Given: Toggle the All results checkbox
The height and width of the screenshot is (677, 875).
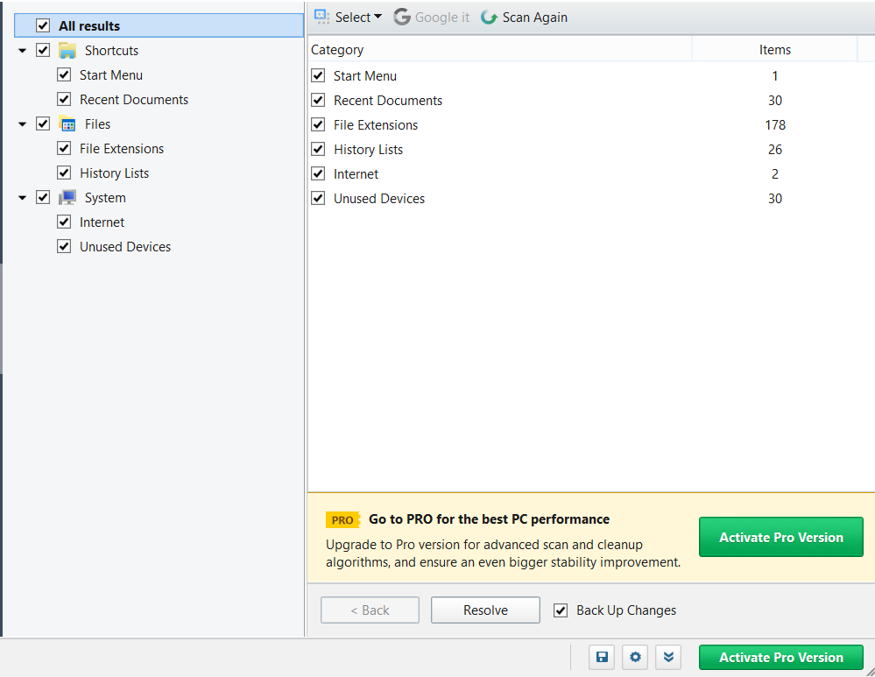Looking at the screenshot, I should (x=43, y=25).
